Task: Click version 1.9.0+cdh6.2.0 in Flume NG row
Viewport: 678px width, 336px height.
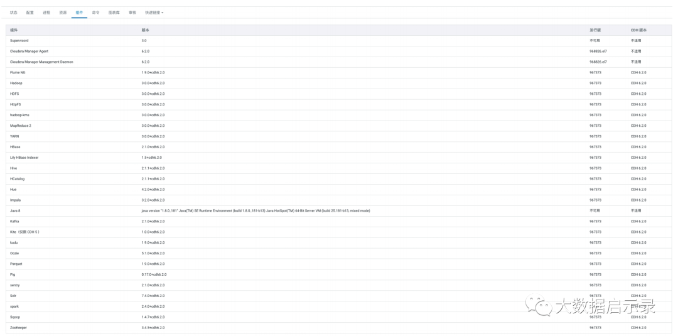Action: (x=153, y=72)
